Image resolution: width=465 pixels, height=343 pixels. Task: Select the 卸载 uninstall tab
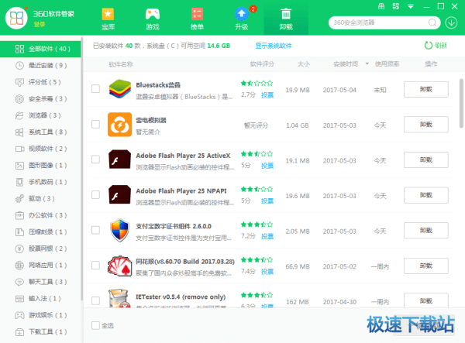click(x=286, y=19)
